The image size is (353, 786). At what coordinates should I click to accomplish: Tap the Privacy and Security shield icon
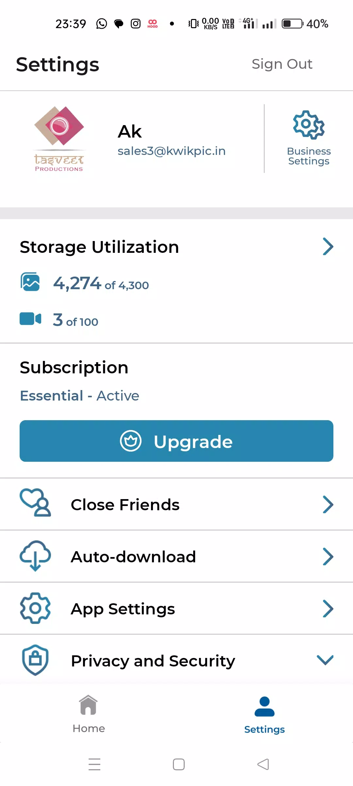(35, 660)
